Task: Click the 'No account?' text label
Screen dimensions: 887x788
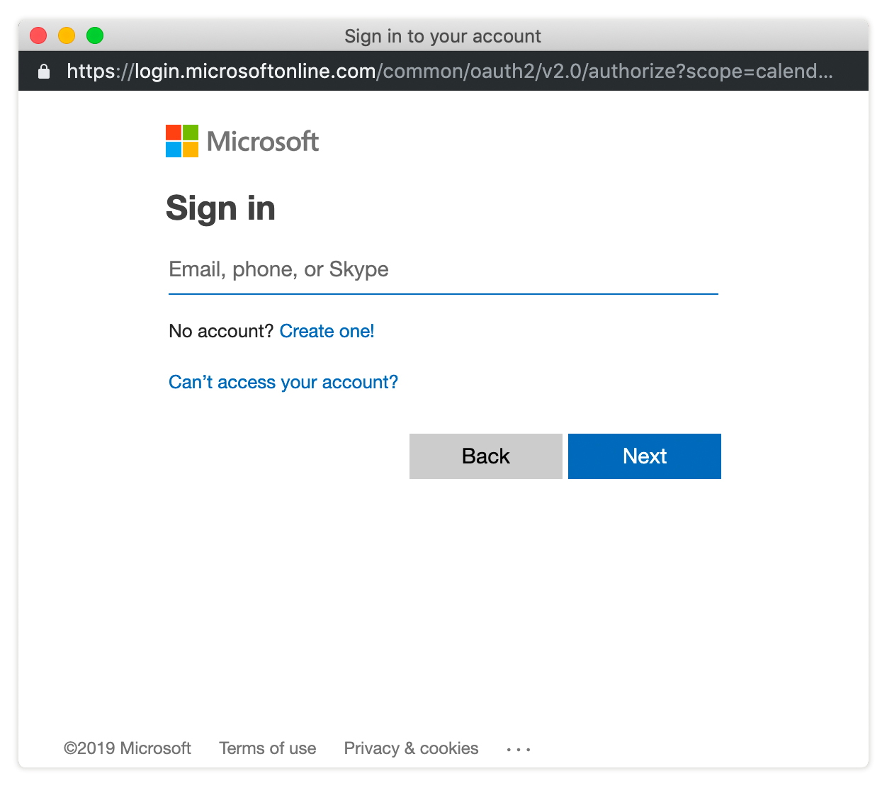Action: click(x=221, y=331)
